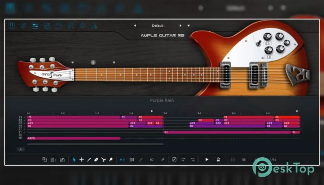This screenshot has height=185, width=324.
Task: Click the loop end marker at timeline end
Action: pos(297,111)
